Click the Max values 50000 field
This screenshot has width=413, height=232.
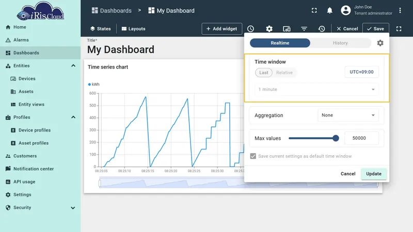[x=361, y=138]
